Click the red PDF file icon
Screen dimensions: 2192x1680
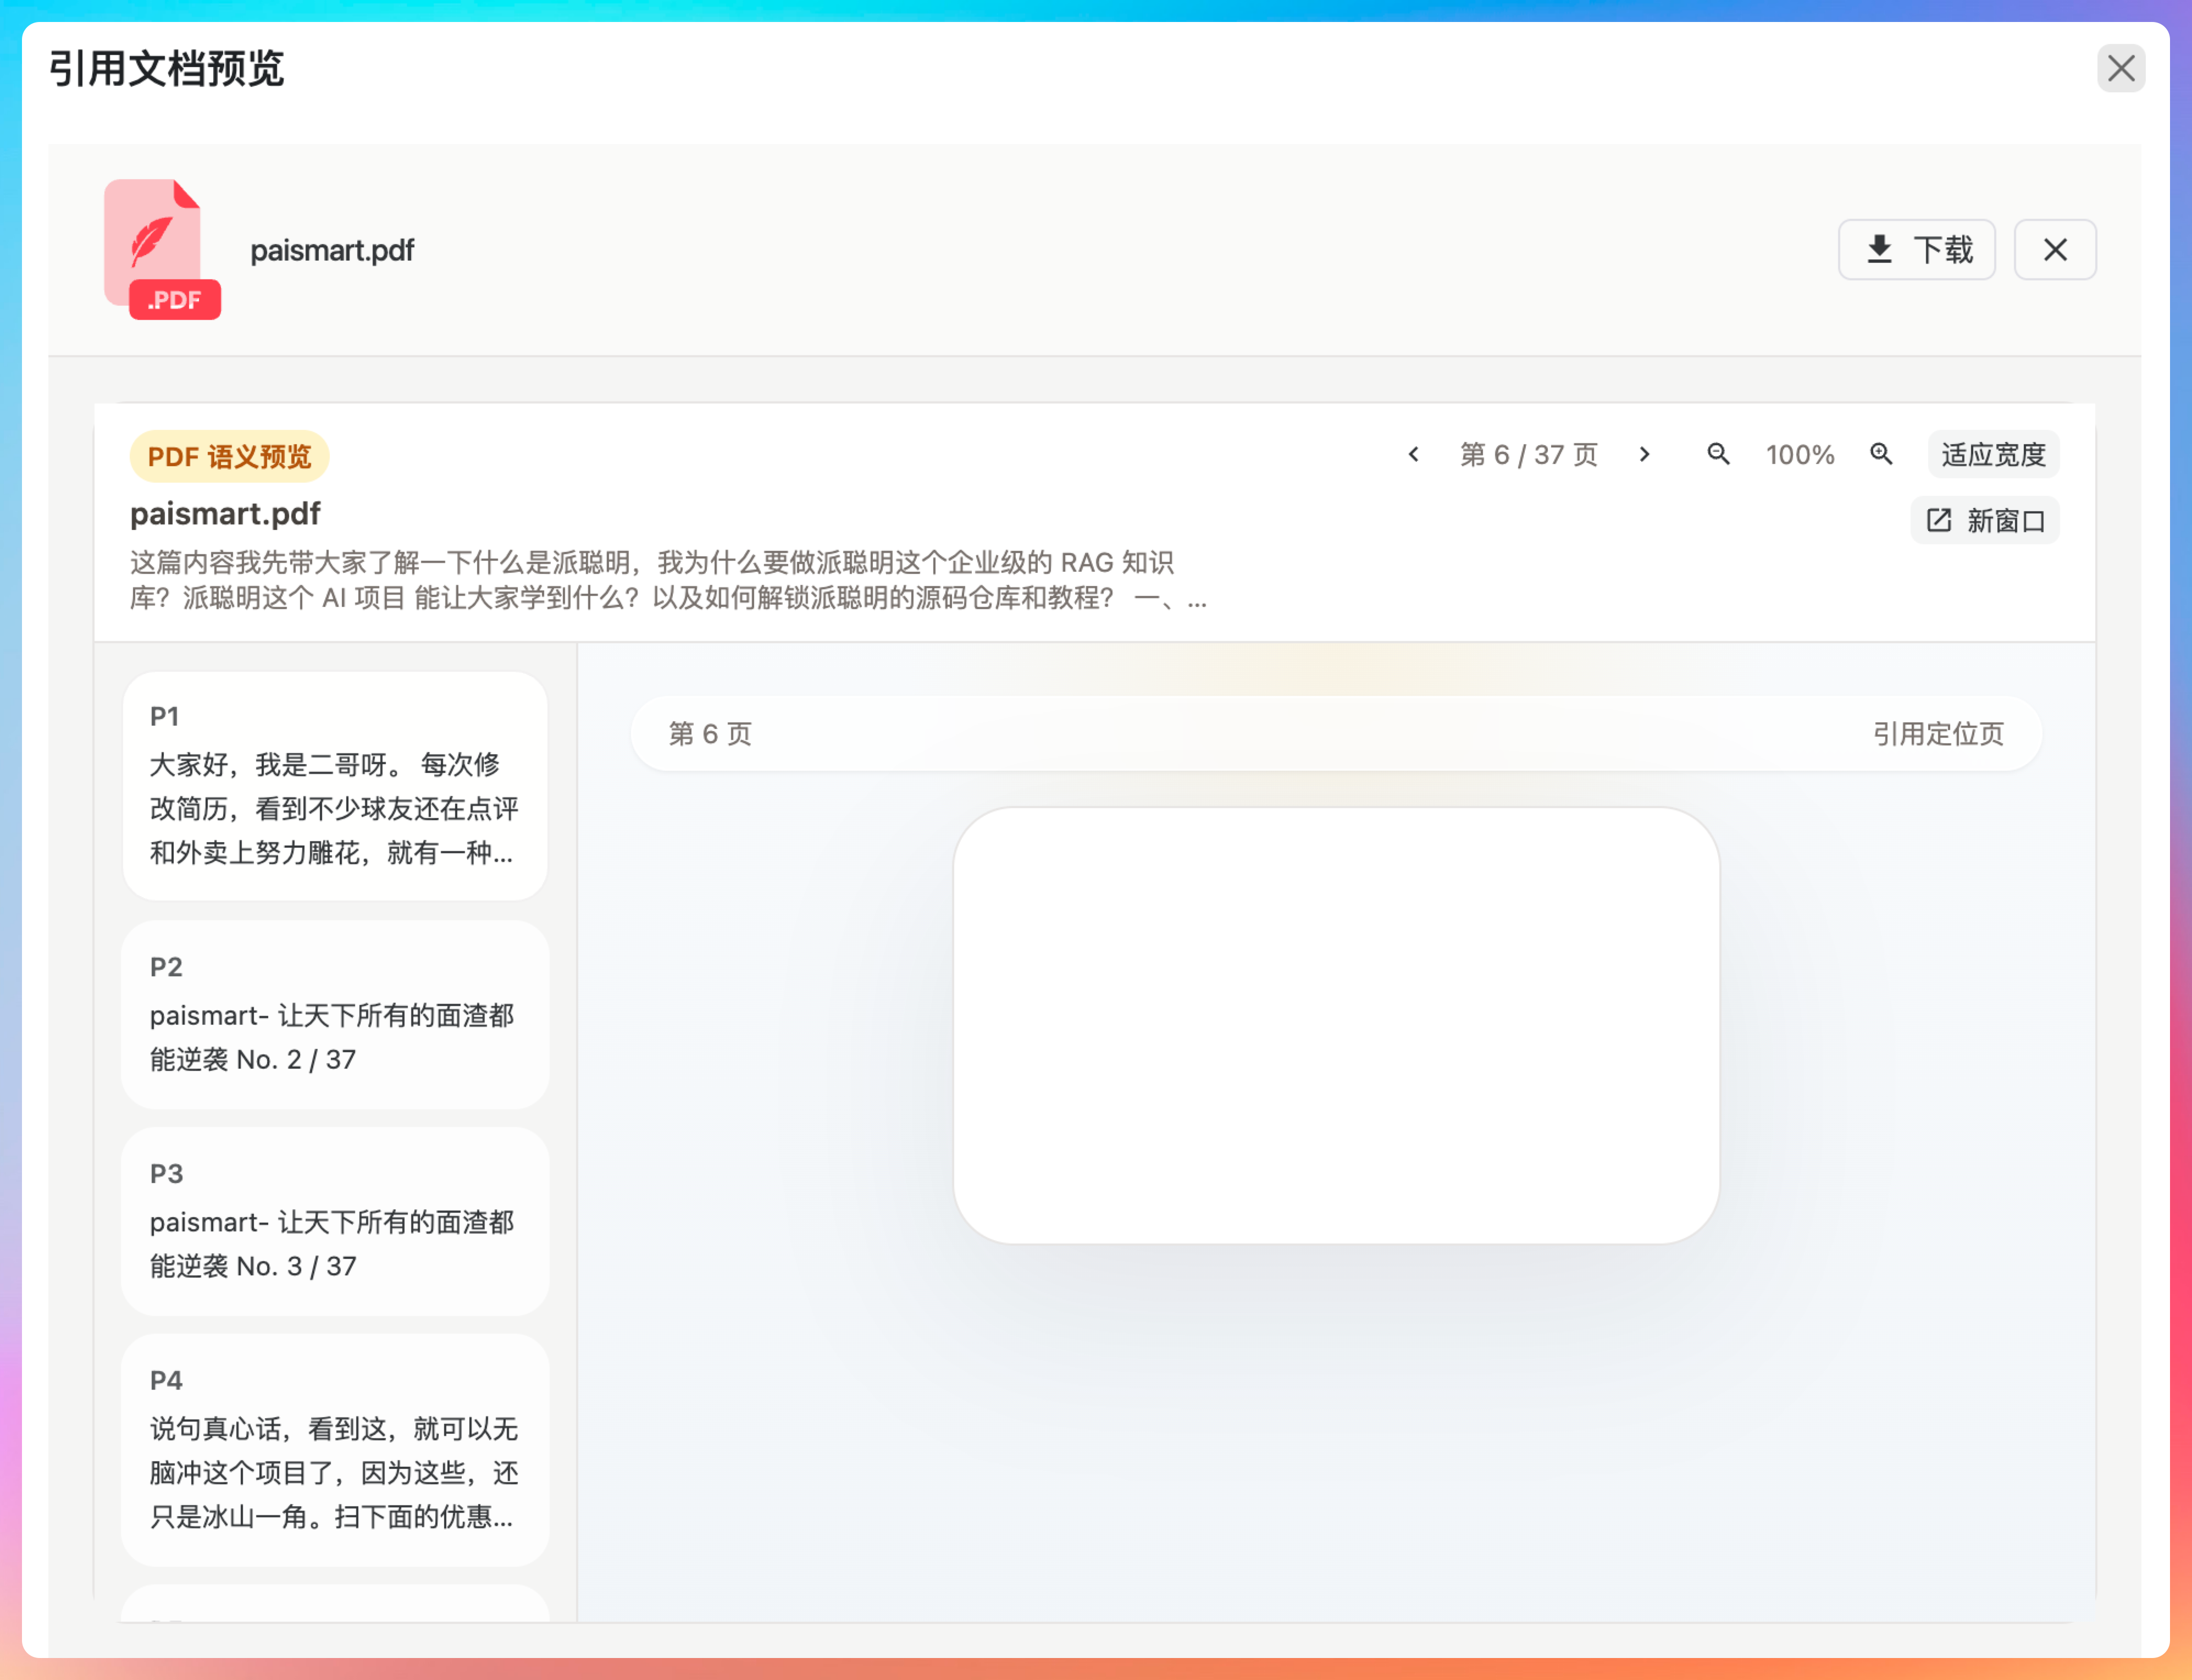click(x=161, y=249)
